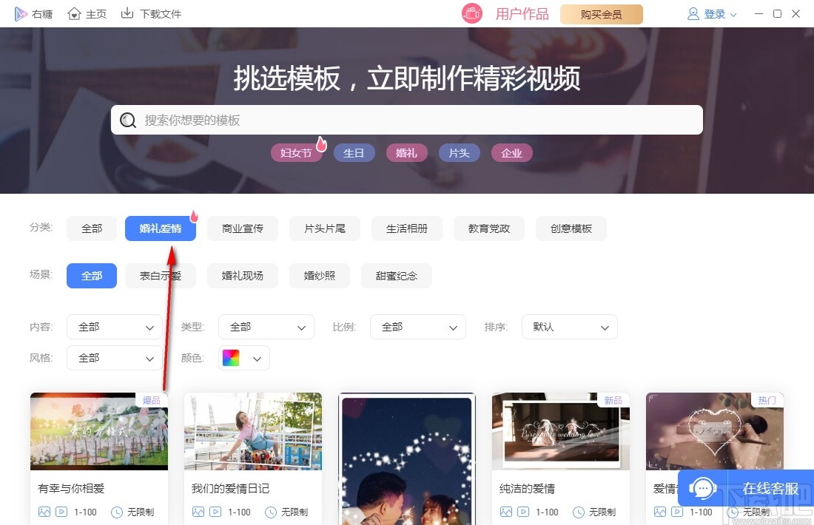Expand the 类型 dropdown
Screen dimensions: 814x525
[x=266, y=327]
